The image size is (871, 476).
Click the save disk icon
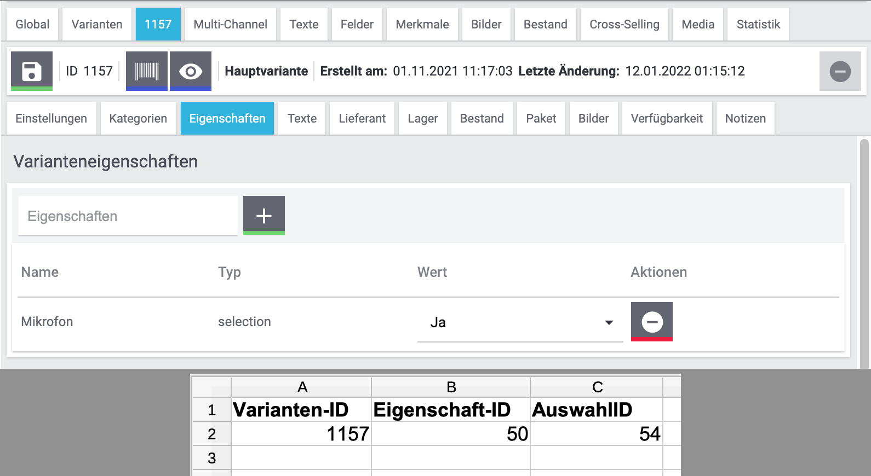tap(32, 71)
